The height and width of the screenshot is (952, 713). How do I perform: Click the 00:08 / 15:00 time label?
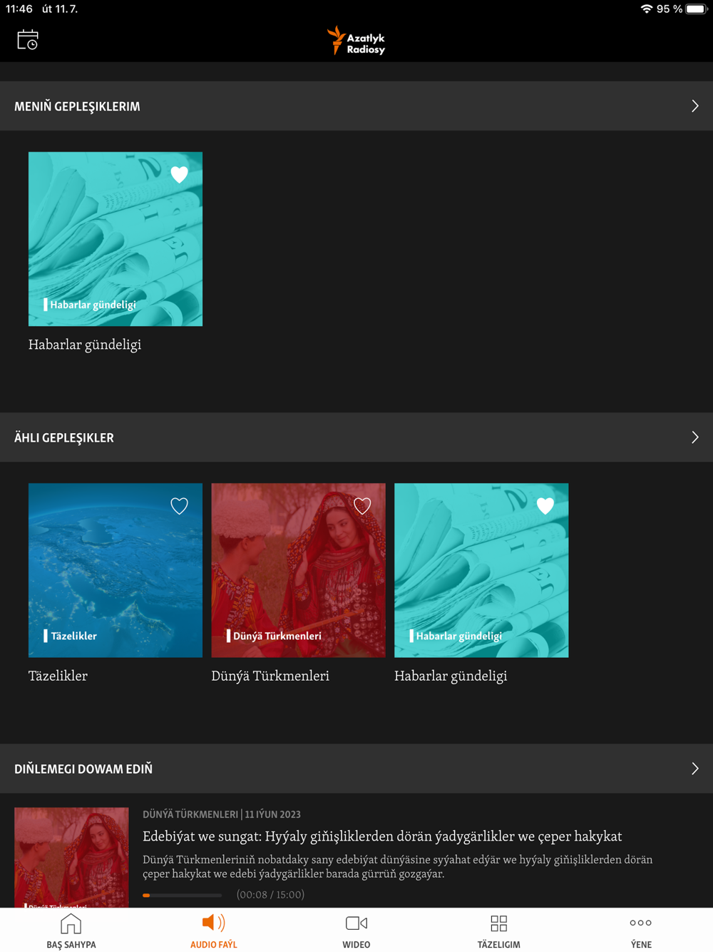(270, 894)
